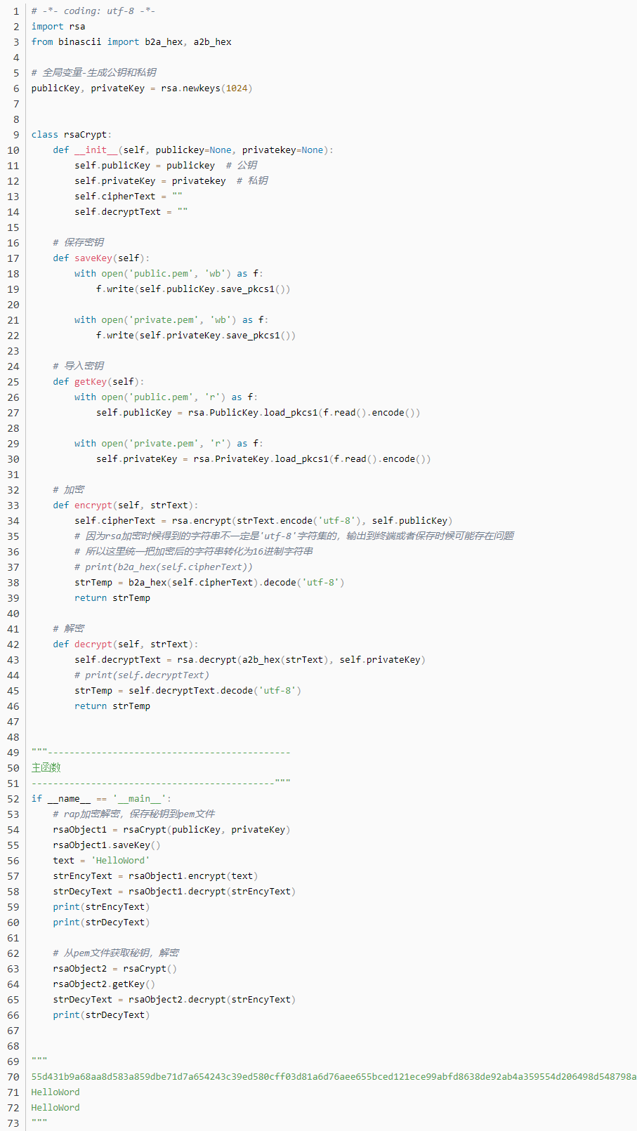Click the '# 从pem文件获取秘钥，解密' comment

coord(116,953)
